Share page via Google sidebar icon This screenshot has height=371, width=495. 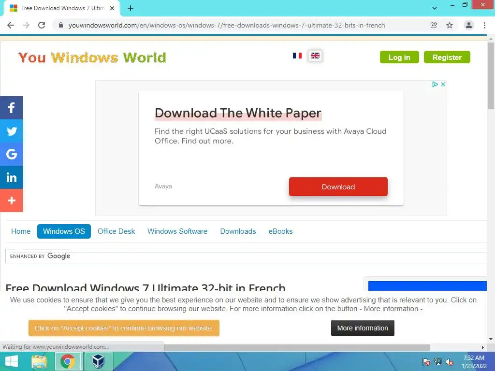12,154
